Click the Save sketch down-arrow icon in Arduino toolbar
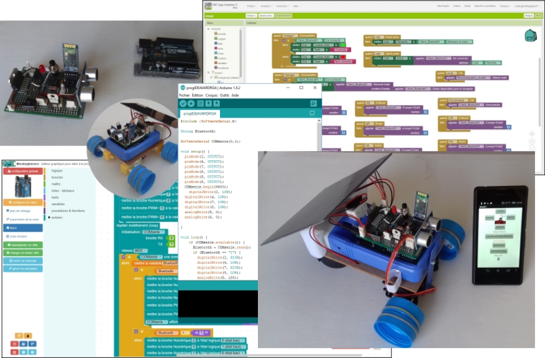This screenshot has height=358, width=545. click(x=216, y=103)
